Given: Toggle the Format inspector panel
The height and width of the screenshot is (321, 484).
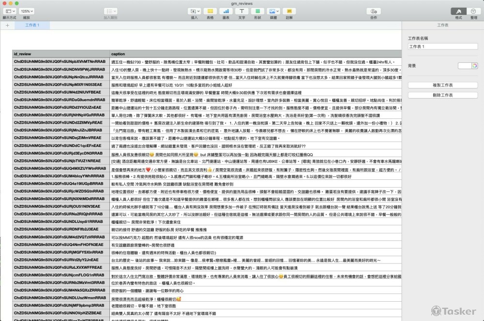Looking at the screenshot, I should [x=459, y=11].
